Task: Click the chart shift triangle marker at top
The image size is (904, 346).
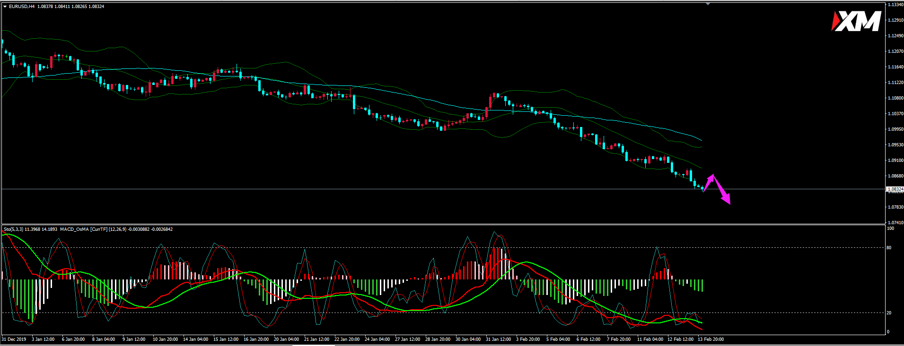Action: click(x=708, y=4)
